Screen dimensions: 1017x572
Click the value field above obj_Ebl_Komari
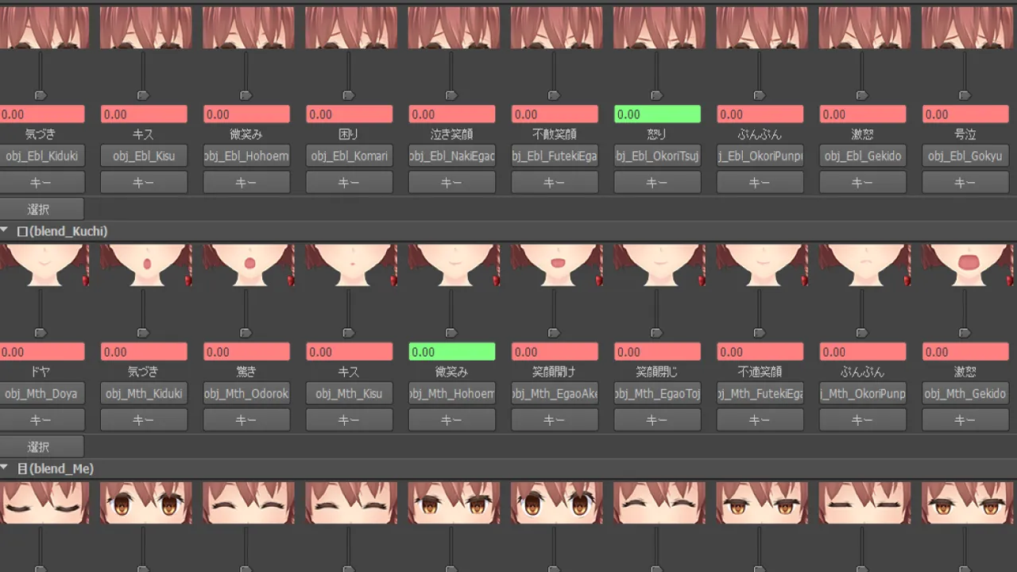click(349, 114)
